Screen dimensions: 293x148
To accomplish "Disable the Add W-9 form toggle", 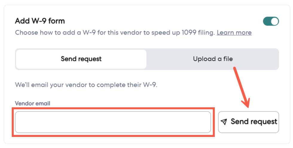I will click(x=271, y=21).
